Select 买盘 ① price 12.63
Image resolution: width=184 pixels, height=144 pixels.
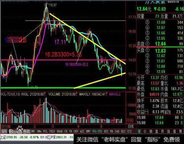[x=160, y=51]
